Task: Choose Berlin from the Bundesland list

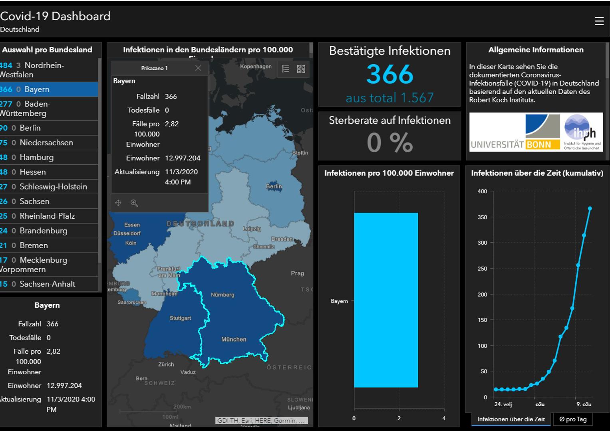Action: 30,128
